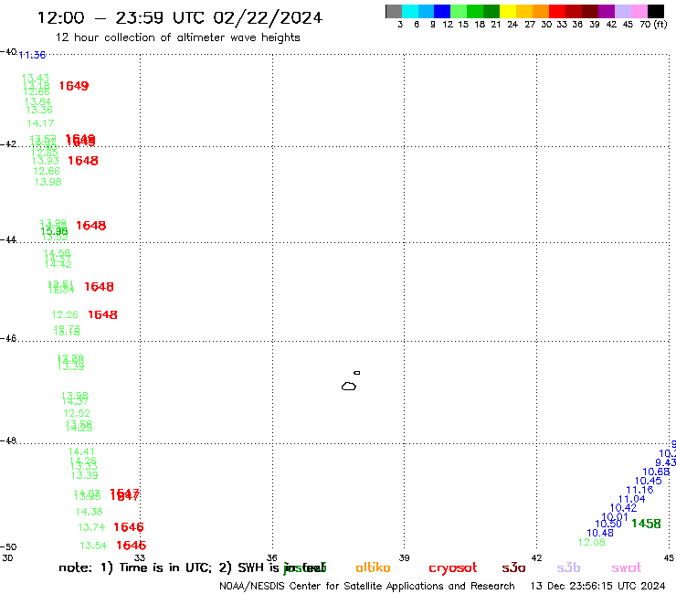Click the green '13.54' wave height value

pyautogui.click(x=93, y=546)
